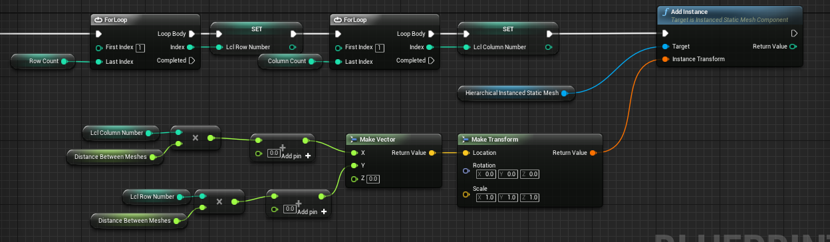This screenshot has width=830, height=242.
Task: Edit the Z value on Make Vector
Action: [373, 179]
